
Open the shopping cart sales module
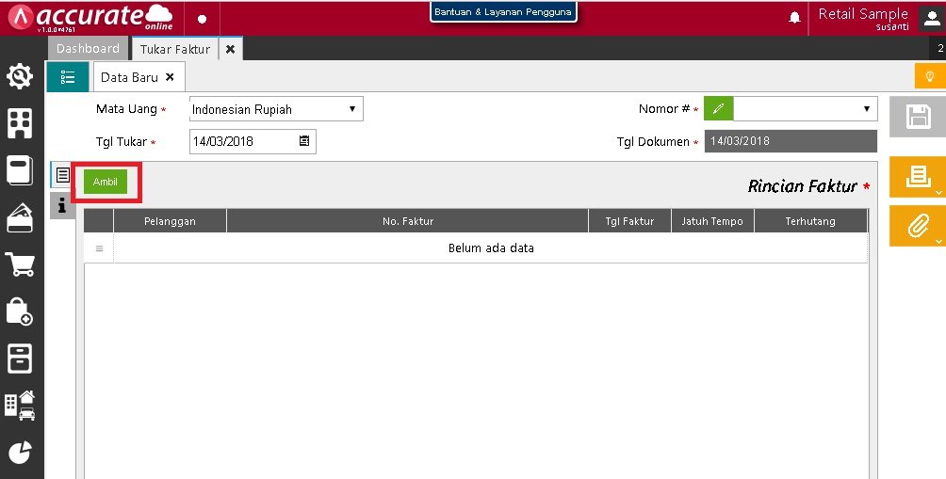(21, 264)
